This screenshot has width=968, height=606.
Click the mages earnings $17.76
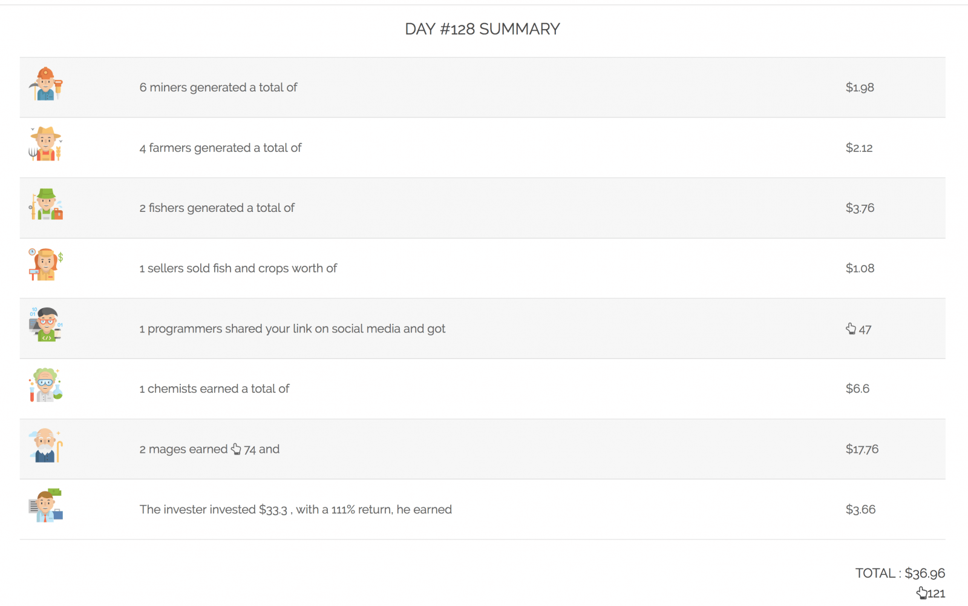[862, 449]
